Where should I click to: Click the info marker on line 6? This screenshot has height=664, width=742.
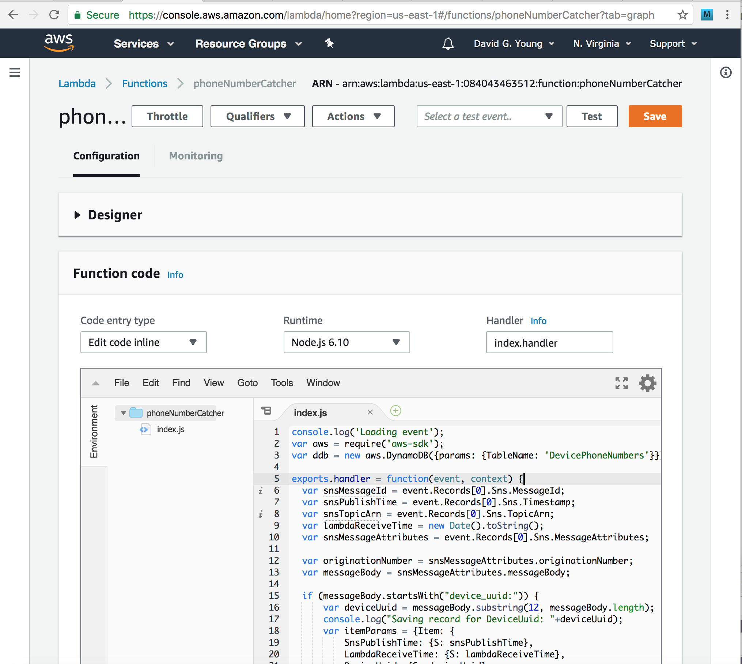pos(261,491)
